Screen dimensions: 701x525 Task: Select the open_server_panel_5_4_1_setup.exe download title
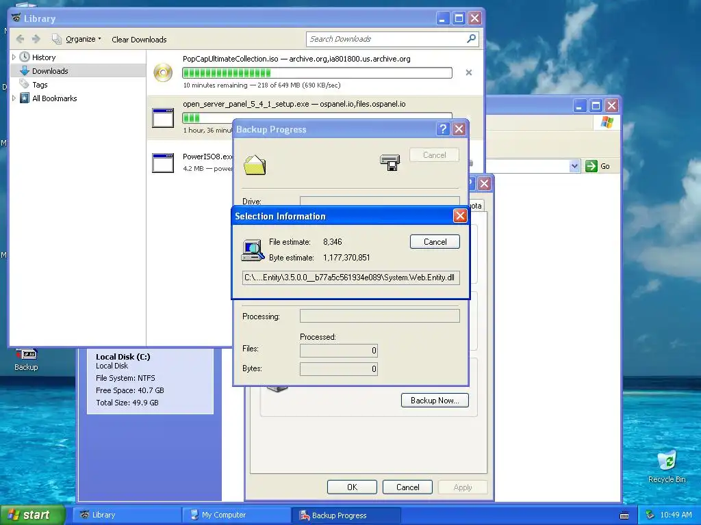click(246, 104)
